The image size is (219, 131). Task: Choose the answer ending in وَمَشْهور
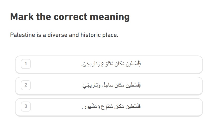(x=109, y=107)
